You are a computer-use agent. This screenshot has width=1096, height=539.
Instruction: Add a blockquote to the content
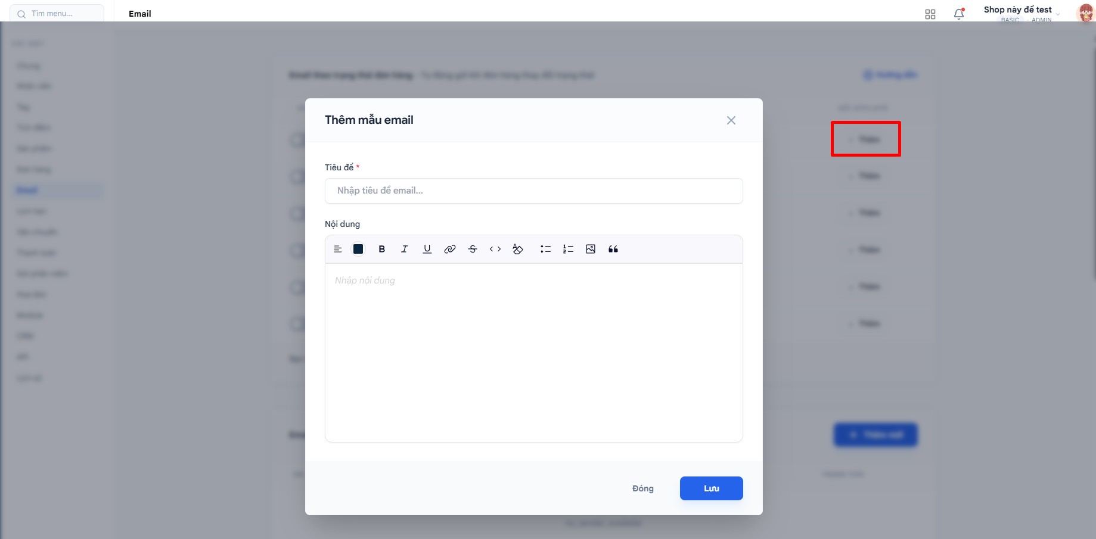[613, 249]
